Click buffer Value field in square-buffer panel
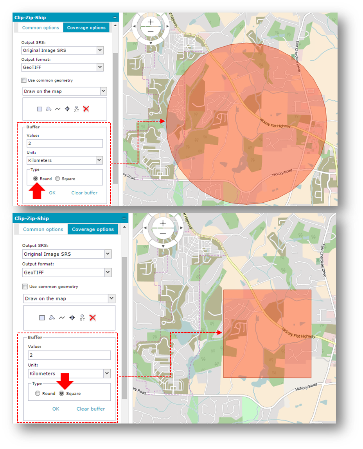The image size is (363, 449). click(69, 355)
